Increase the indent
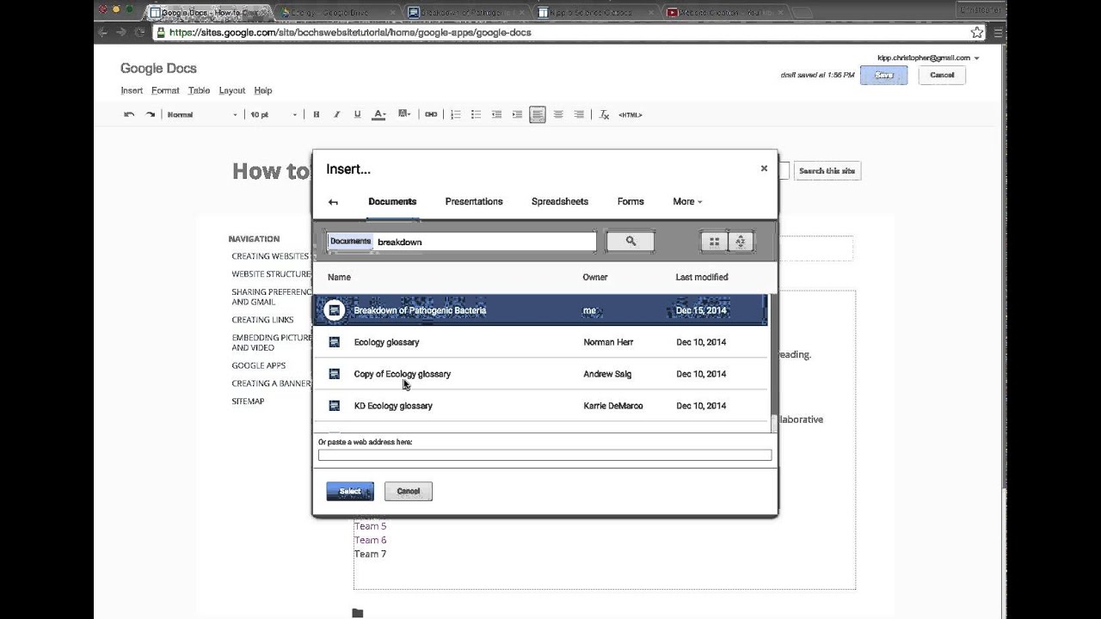The width and height of the screenshot is (1101, 619). click(x=517, y=114)
